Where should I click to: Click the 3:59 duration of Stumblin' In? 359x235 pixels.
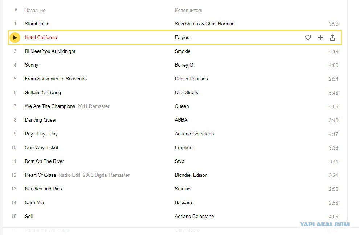(333, 24)
